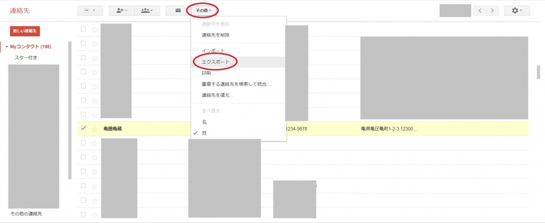Tick the first contact row checkbox
Viewport: 545px width, 223px height.
click(83, 29)
